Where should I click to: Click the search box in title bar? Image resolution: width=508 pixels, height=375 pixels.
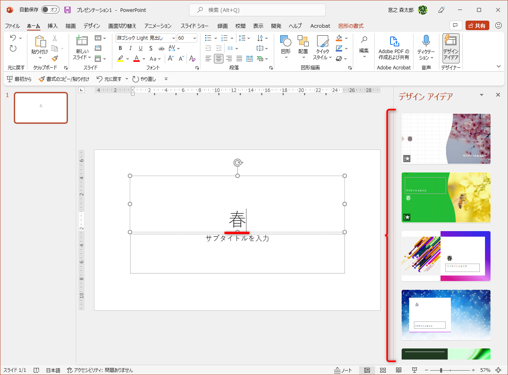(257, 10)
